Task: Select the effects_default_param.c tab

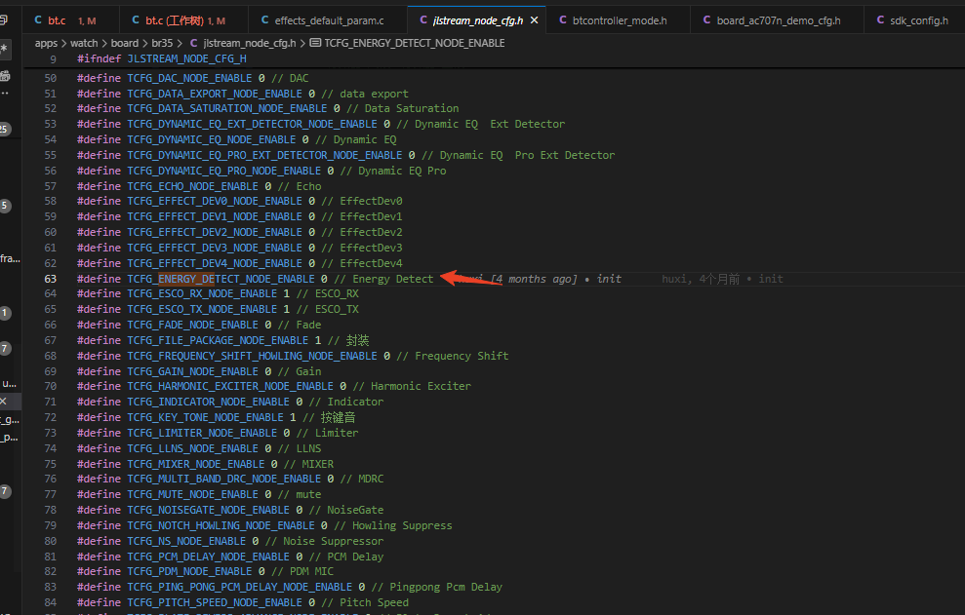Action: click(x=328, y=20)
